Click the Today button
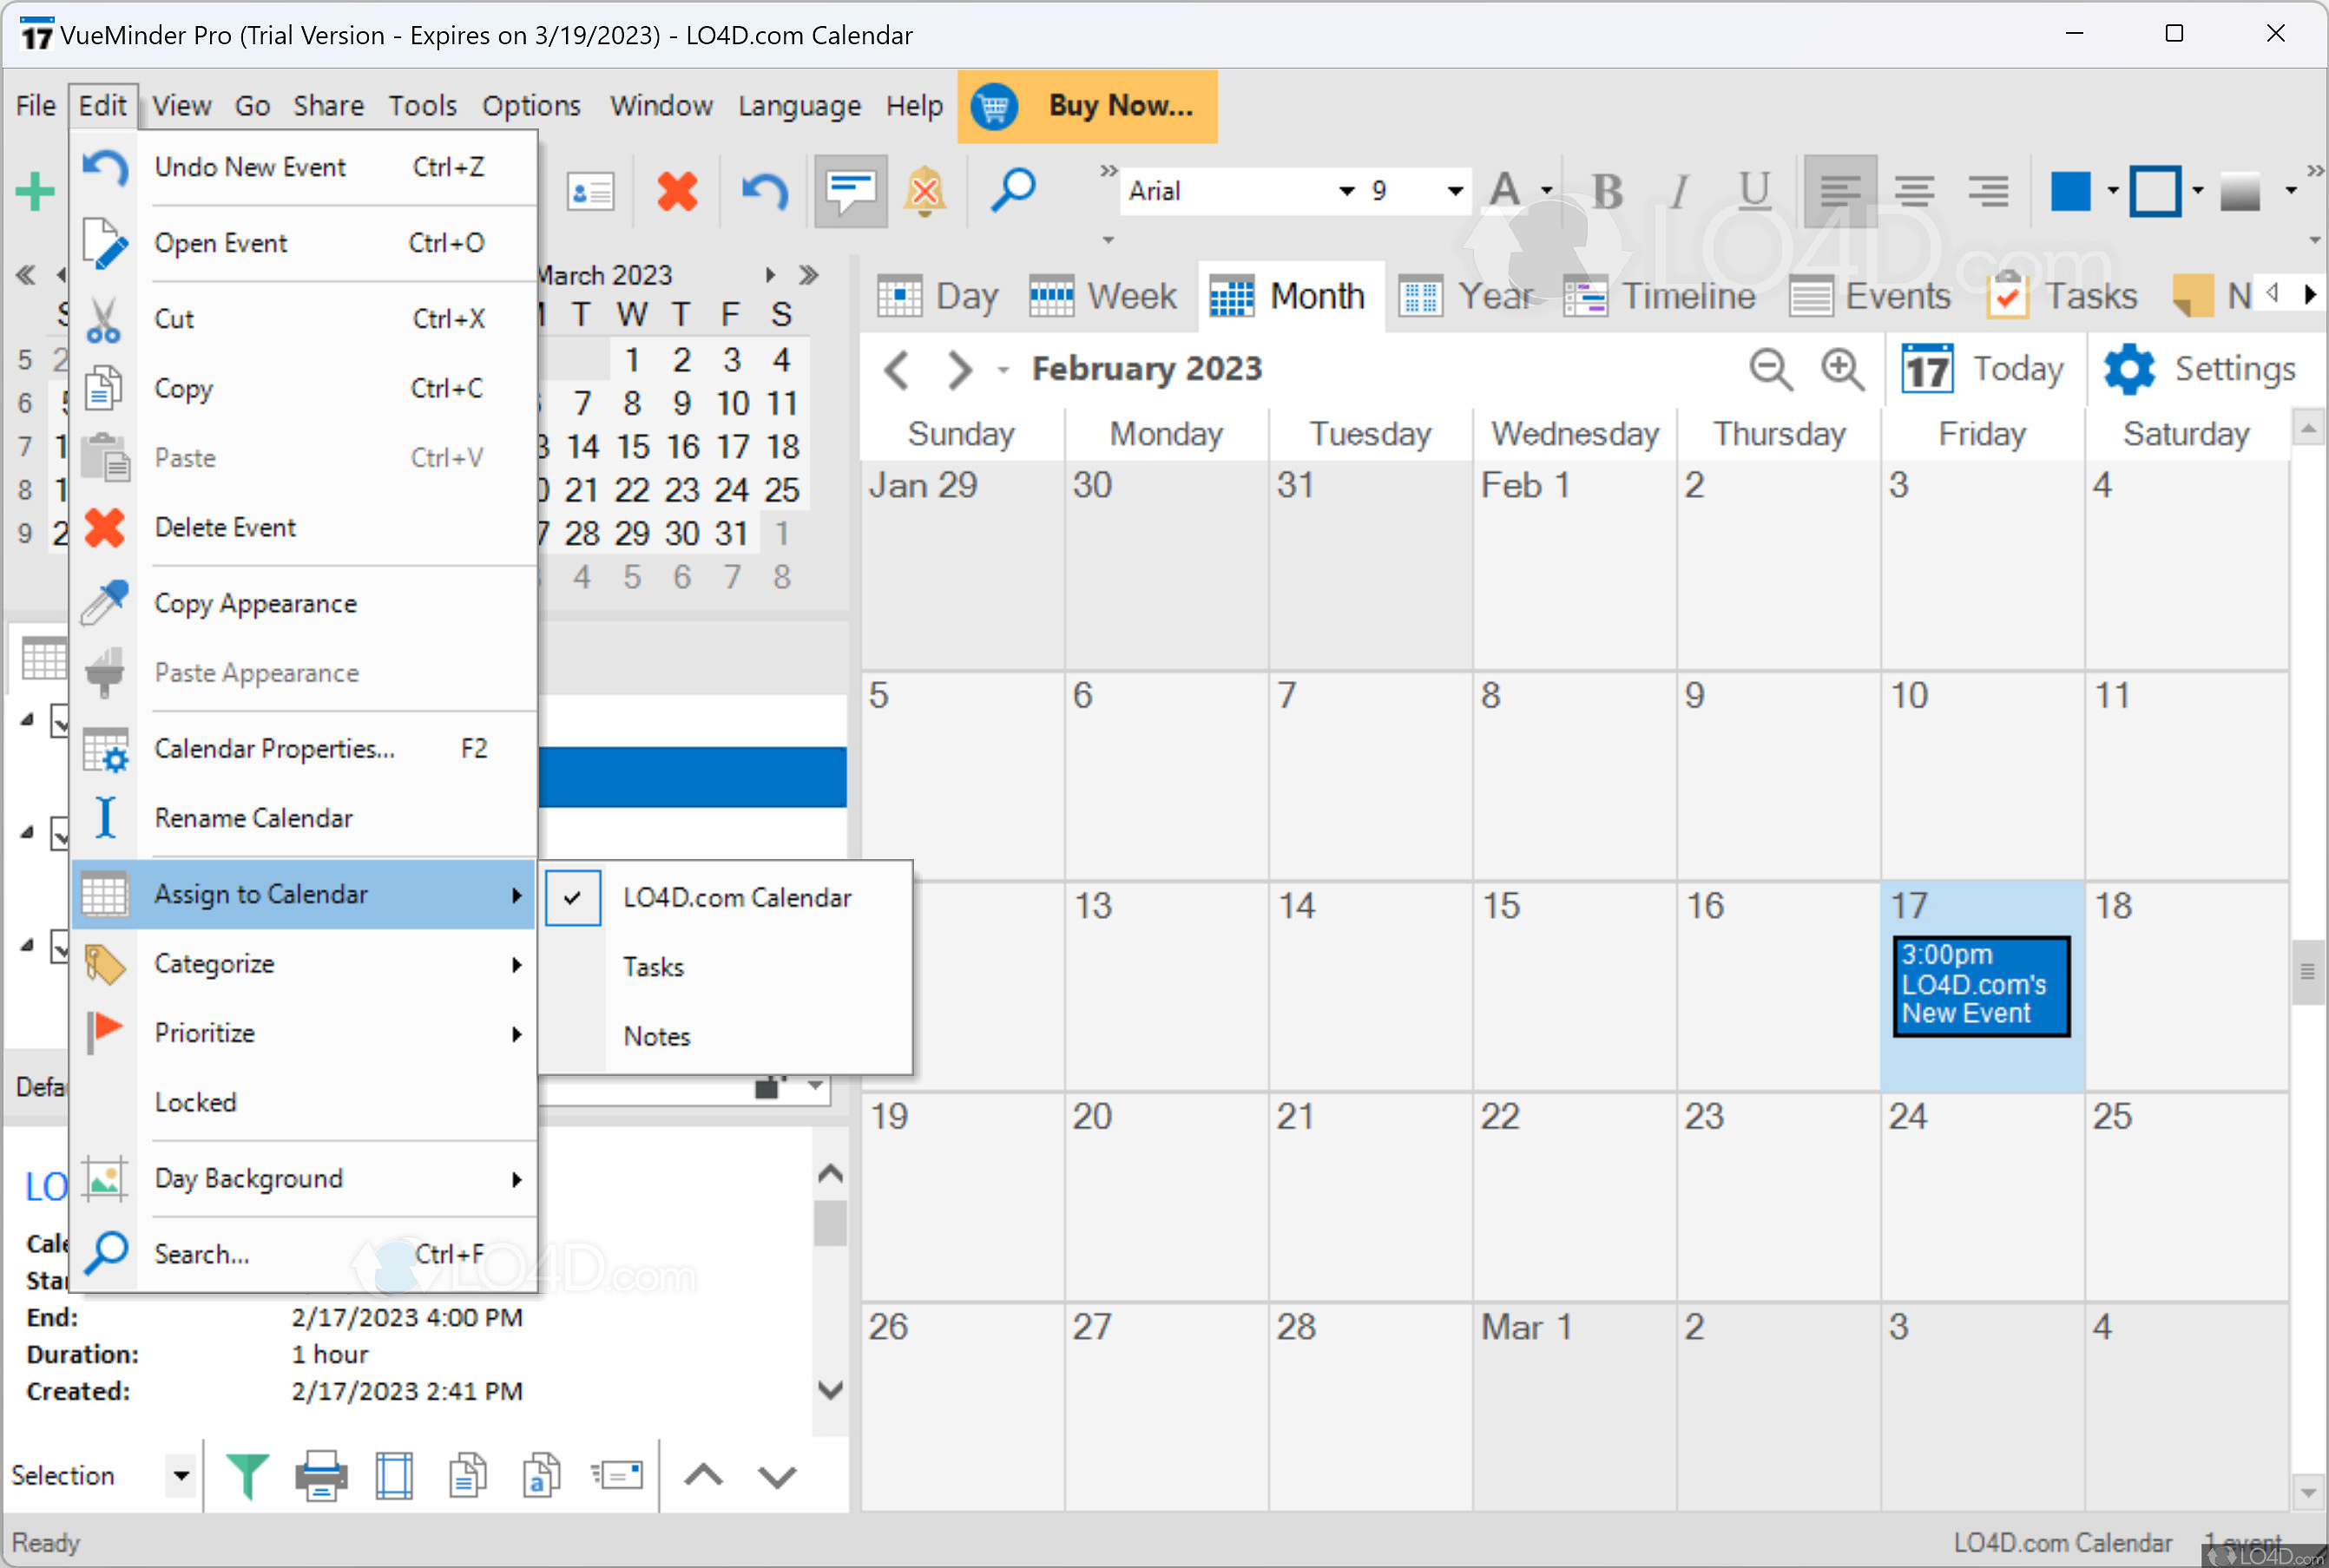2329x1568 pixels. [x=1983, y=369]
